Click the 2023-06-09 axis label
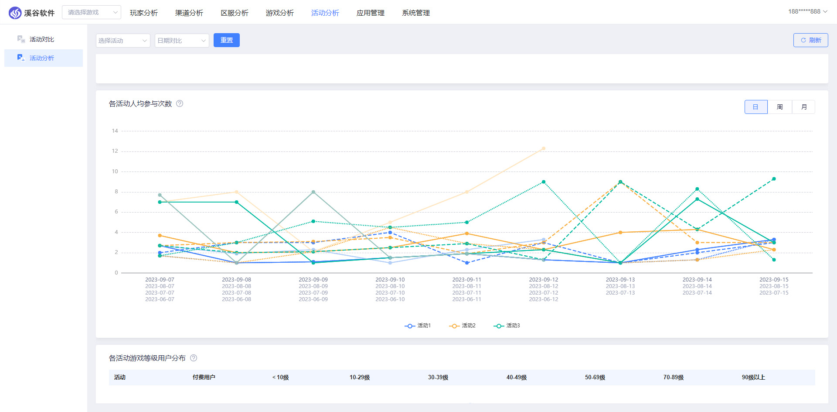 313,299
